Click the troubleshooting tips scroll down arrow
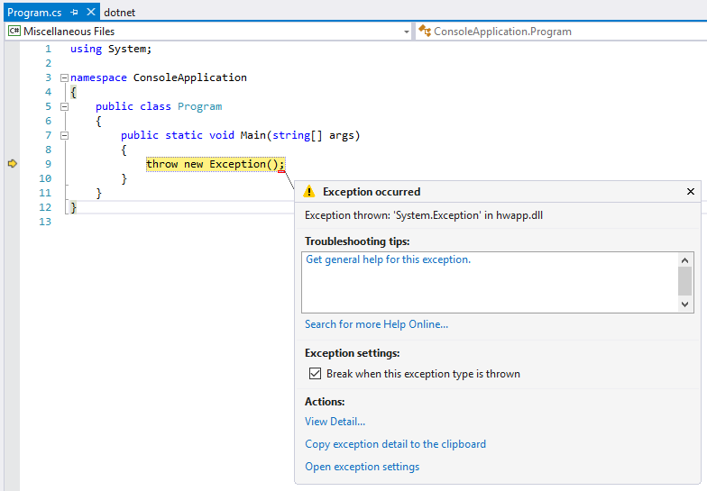 point(685,305)
